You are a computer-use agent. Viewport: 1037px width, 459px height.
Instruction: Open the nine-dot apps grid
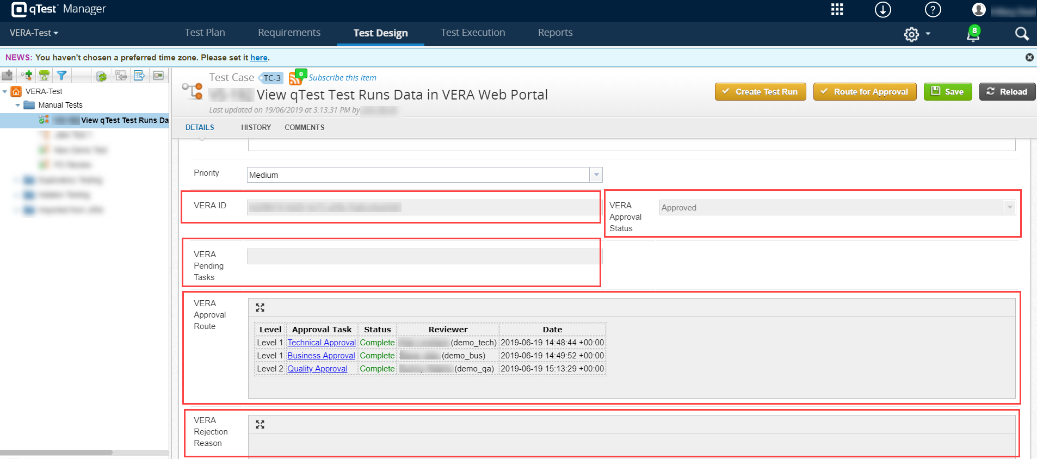click(x=837, y=10)
